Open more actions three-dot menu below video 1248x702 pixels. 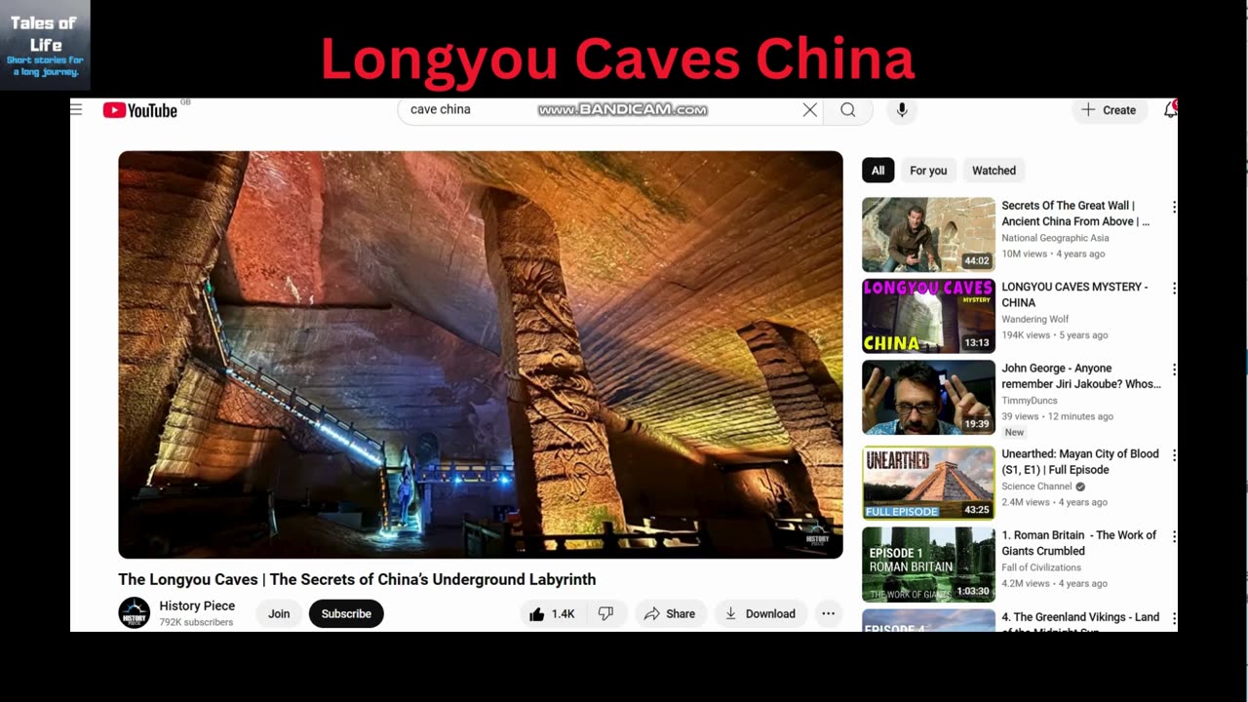point(828,614)
